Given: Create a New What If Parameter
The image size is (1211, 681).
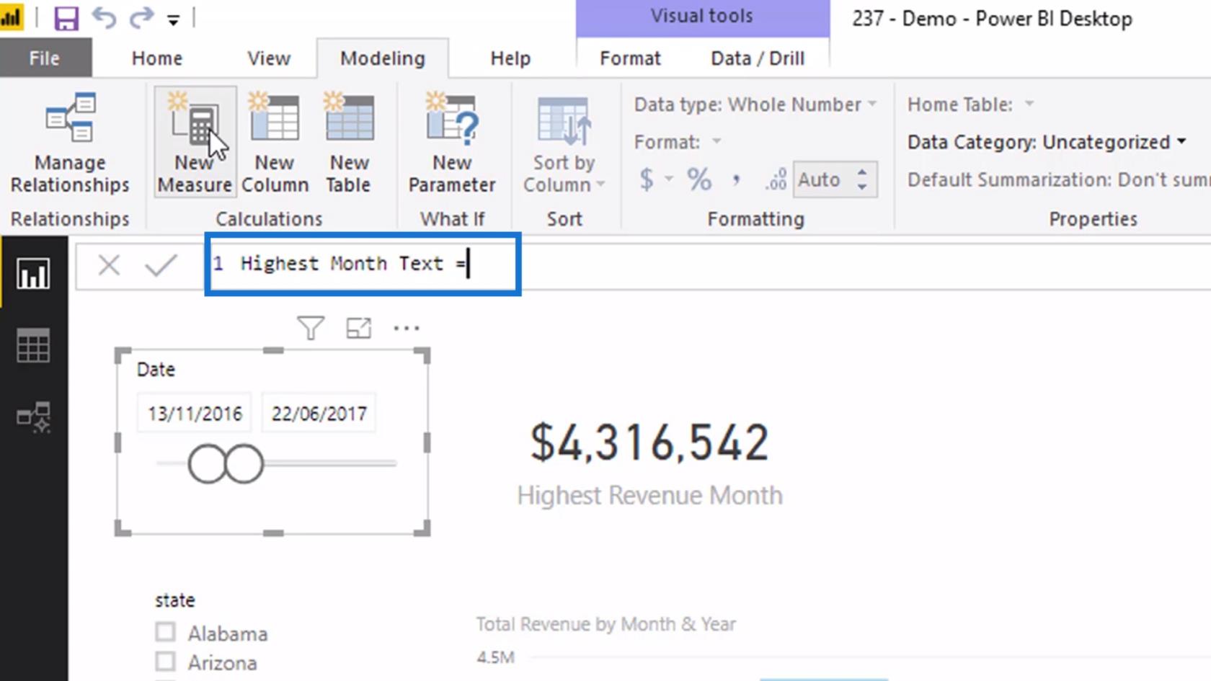Looking at the screenshot, I should [x=452, y=143].
